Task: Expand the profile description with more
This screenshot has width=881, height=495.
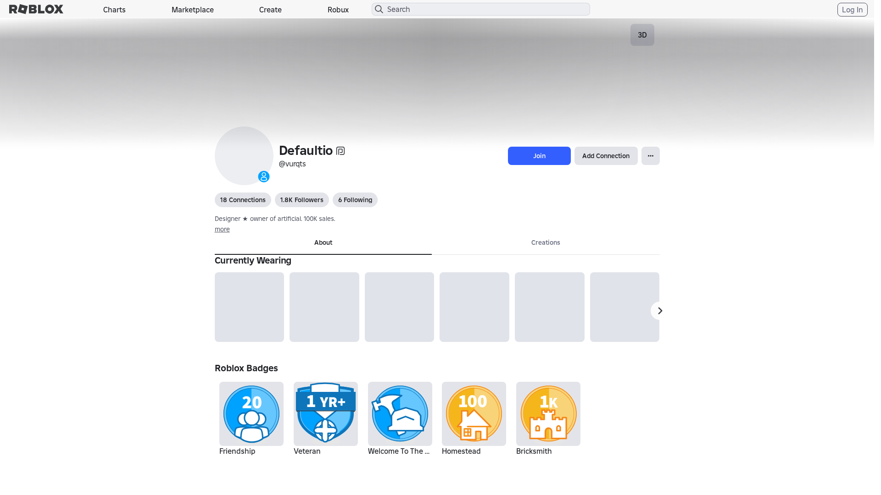Action: (x=222, y=229)
